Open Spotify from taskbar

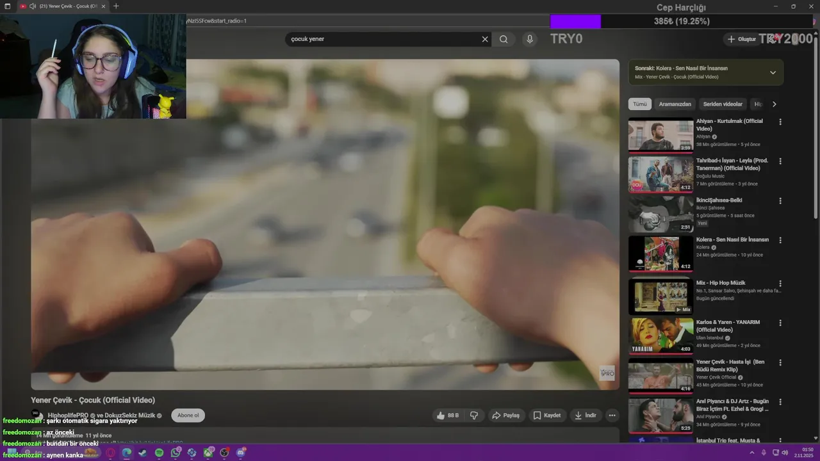point(159,453)
